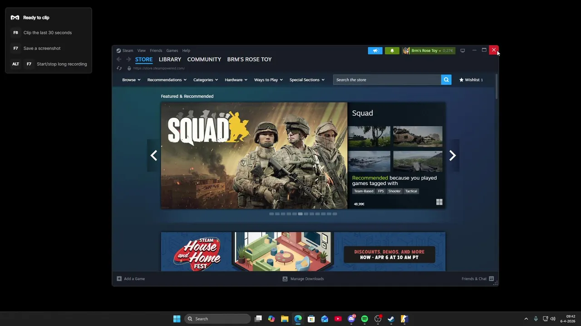Open File Explorer from the taskbar
581x326 pixels.
pos(285,319)
